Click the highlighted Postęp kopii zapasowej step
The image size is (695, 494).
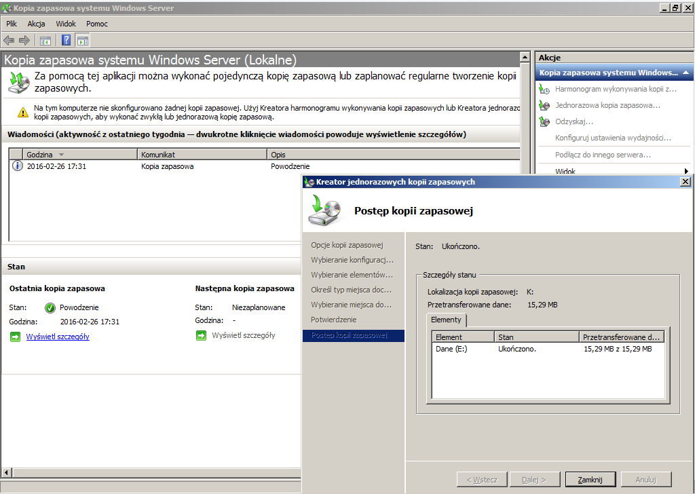click(354, 335)
